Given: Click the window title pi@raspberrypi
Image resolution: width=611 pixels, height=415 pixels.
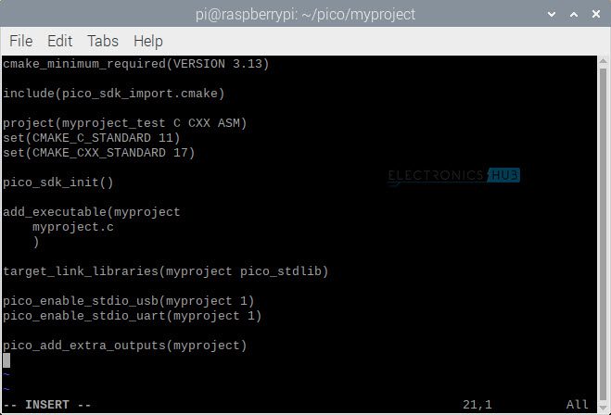Looking at the screenshot, I should tap(305, 14).
